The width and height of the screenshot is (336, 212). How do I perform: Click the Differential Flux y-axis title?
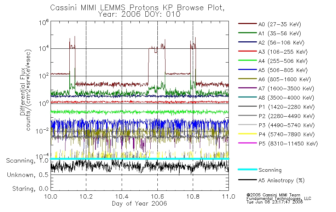pos(23,92)
